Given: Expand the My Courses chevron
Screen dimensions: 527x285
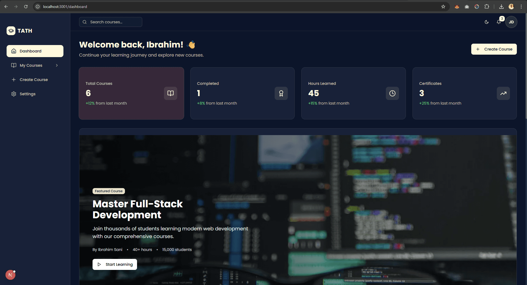Looking at the screenshot, I should pyautogui.click(x=57, y=65).
